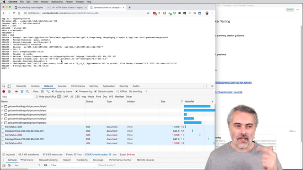
Task: Capture screenshots camera icon in Network panel
Action: tap(17, 92)
